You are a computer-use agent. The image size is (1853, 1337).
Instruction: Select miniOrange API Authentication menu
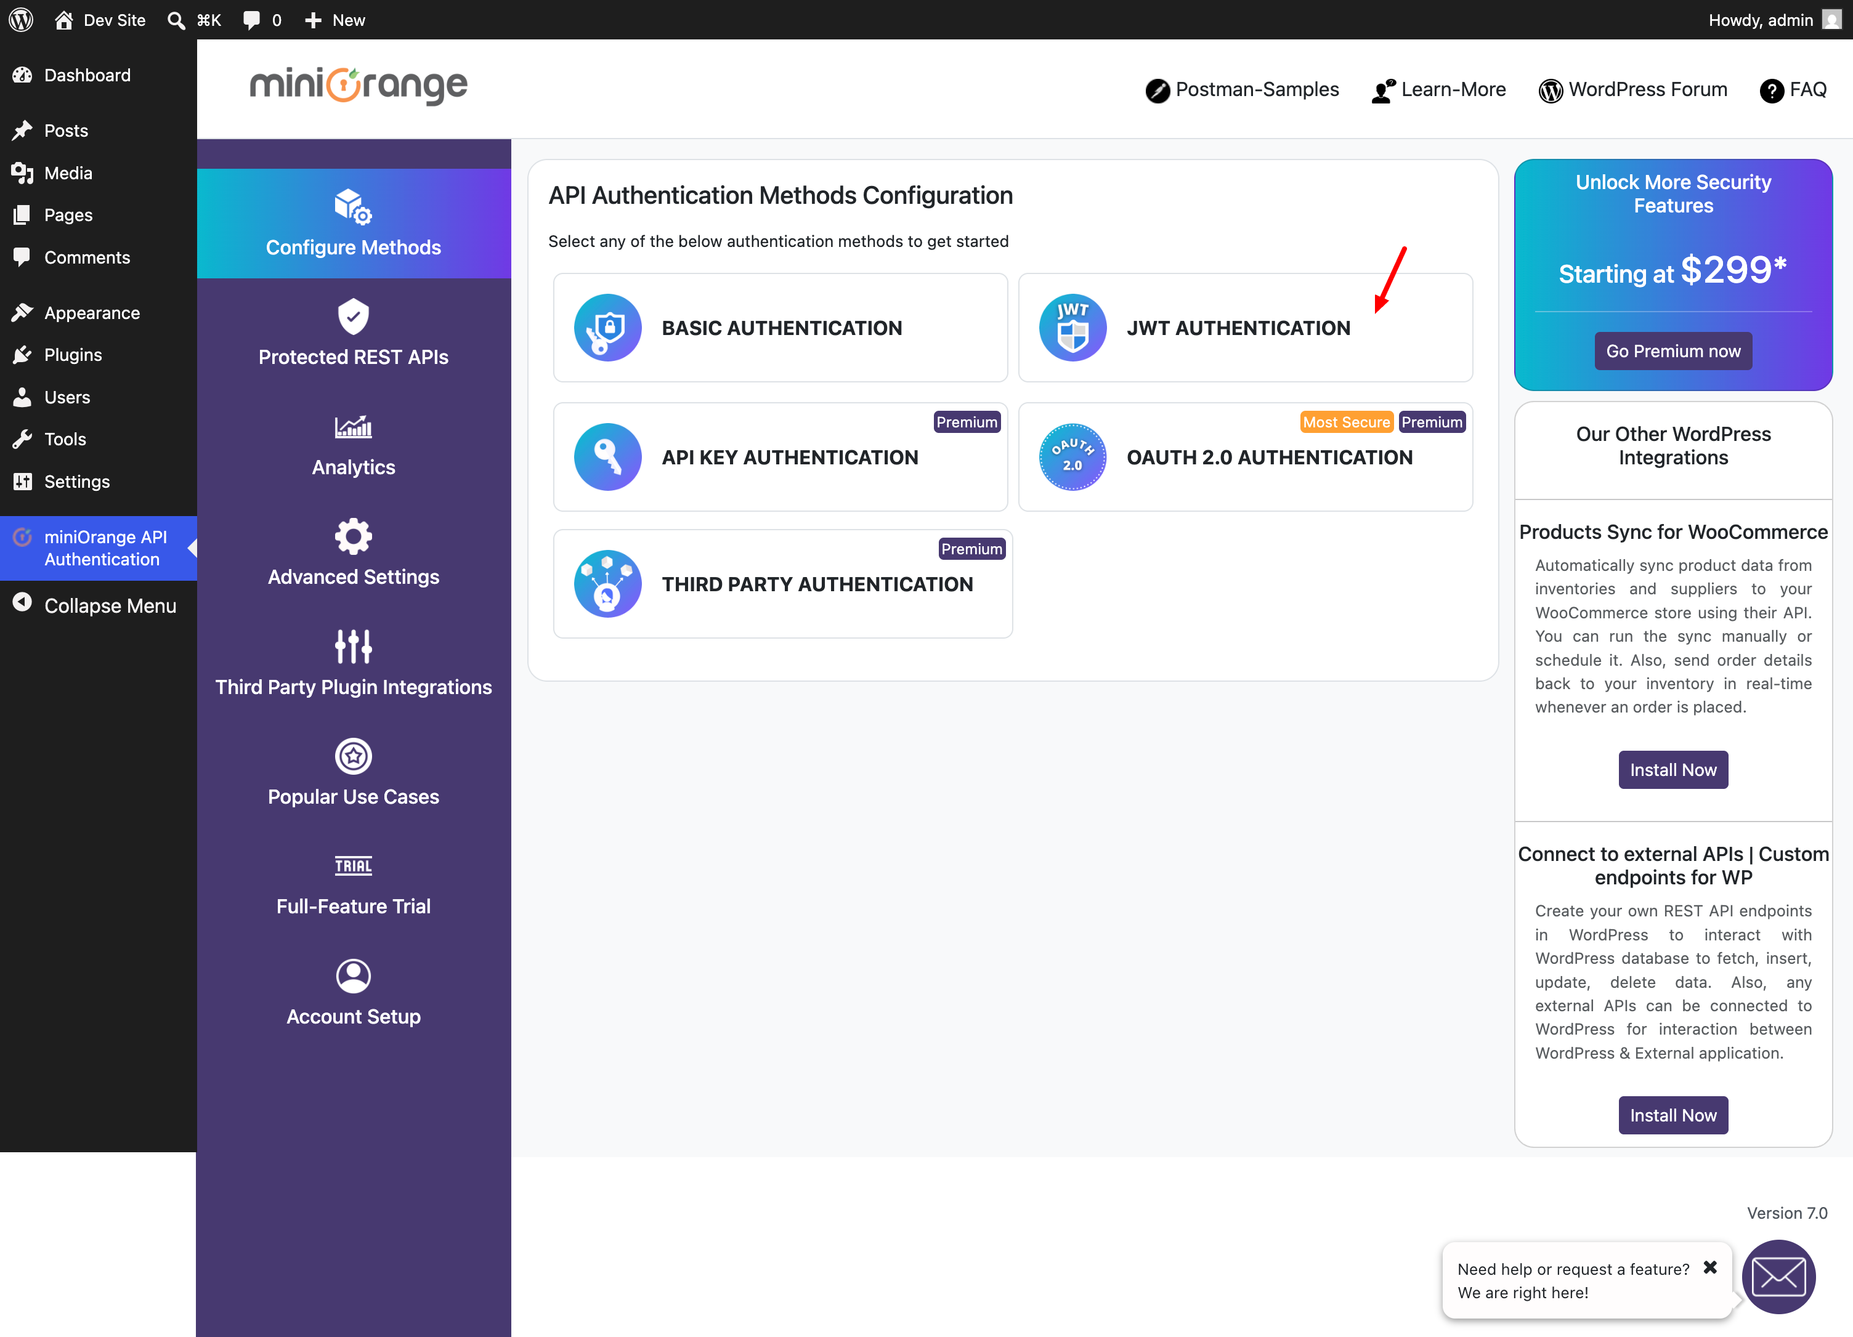(98, 548)
